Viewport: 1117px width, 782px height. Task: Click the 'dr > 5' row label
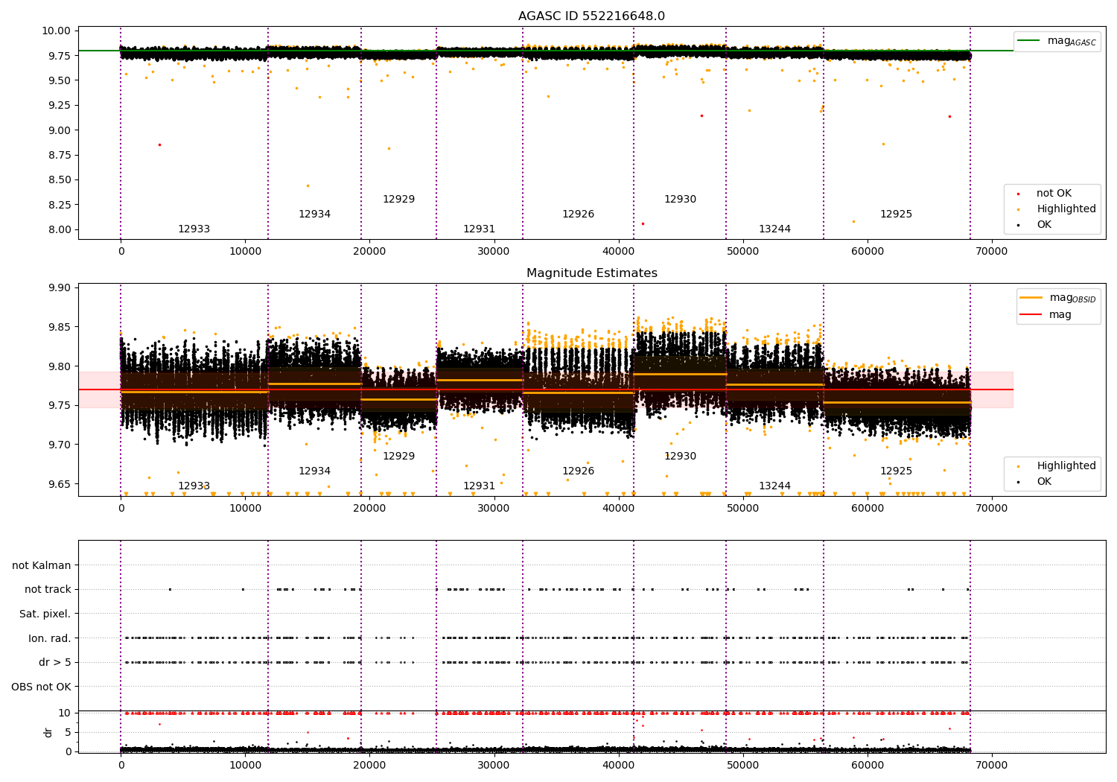point(55,663)
